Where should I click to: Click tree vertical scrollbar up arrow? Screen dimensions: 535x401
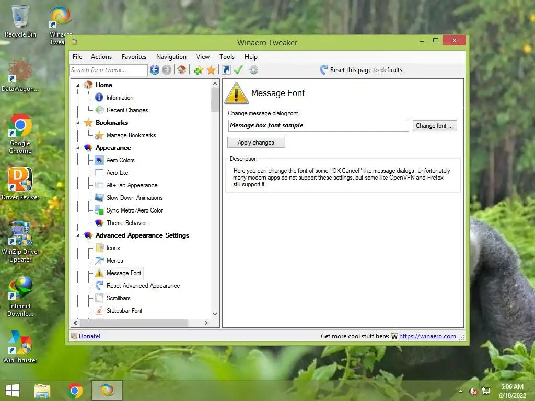pyautogui.click(x=215, y=84)
